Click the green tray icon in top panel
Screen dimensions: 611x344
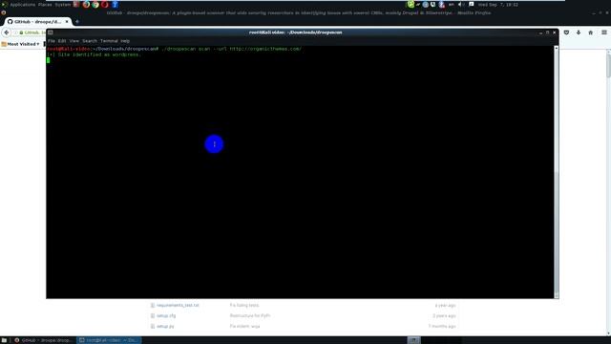(411, 5)
